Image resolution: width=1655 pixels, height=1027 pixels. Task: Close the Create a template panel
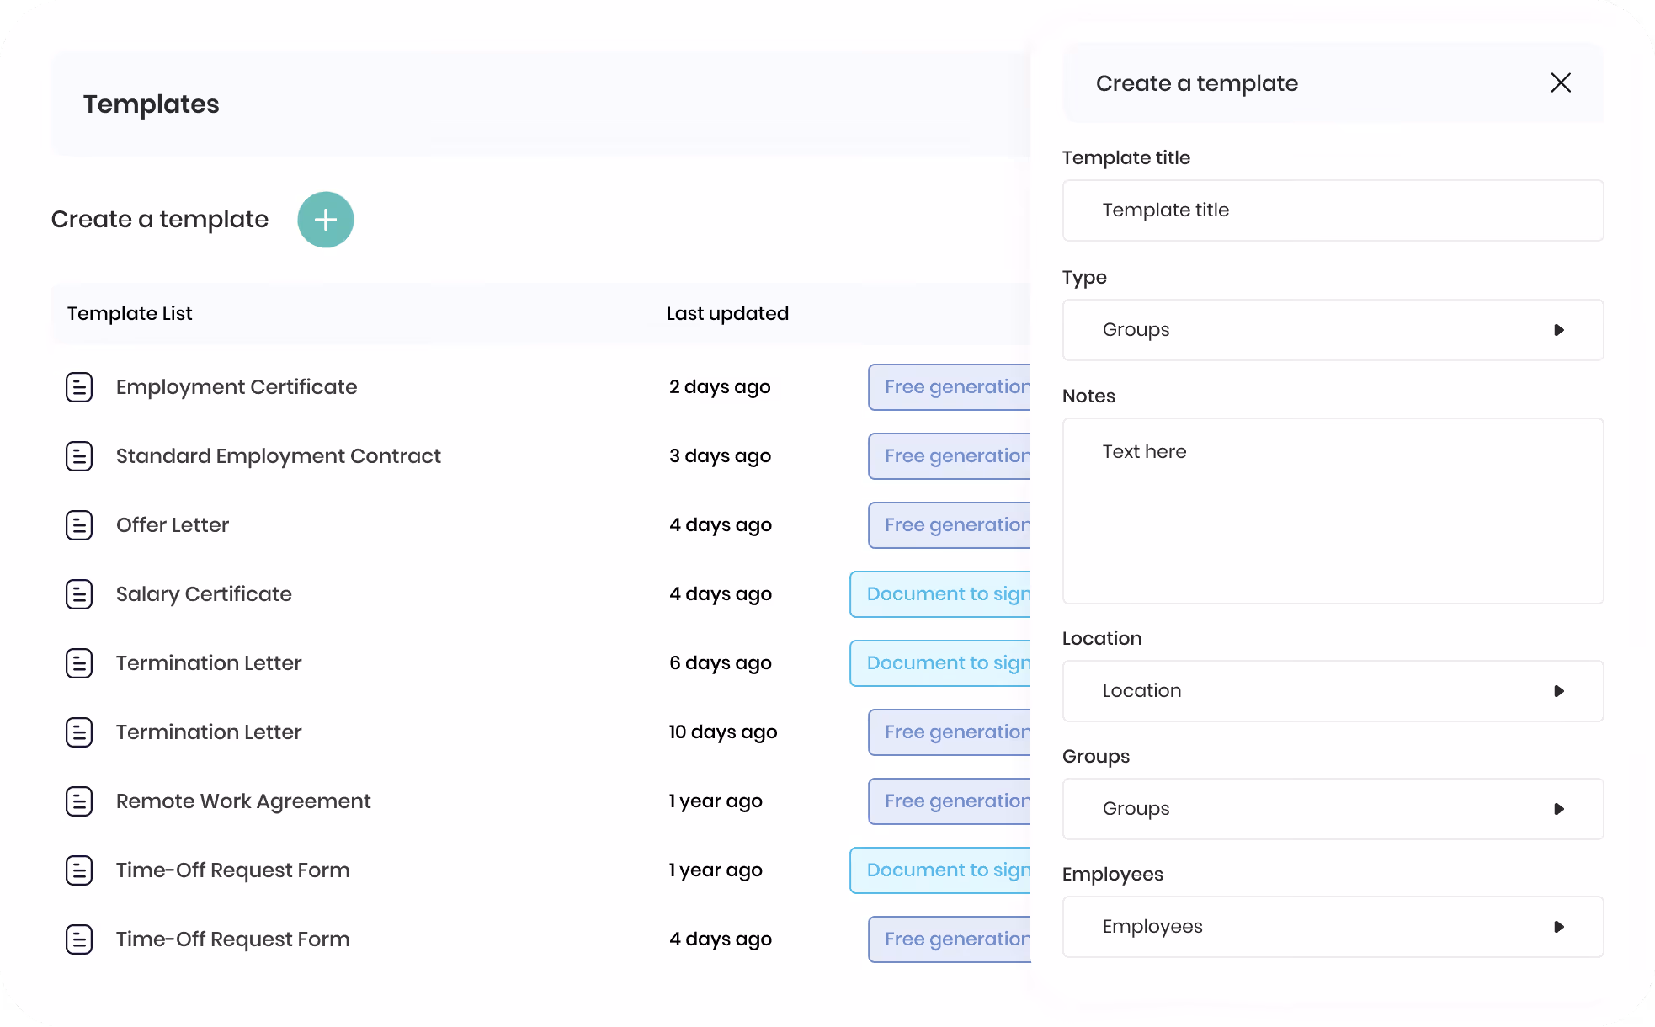pos(1561,82)
